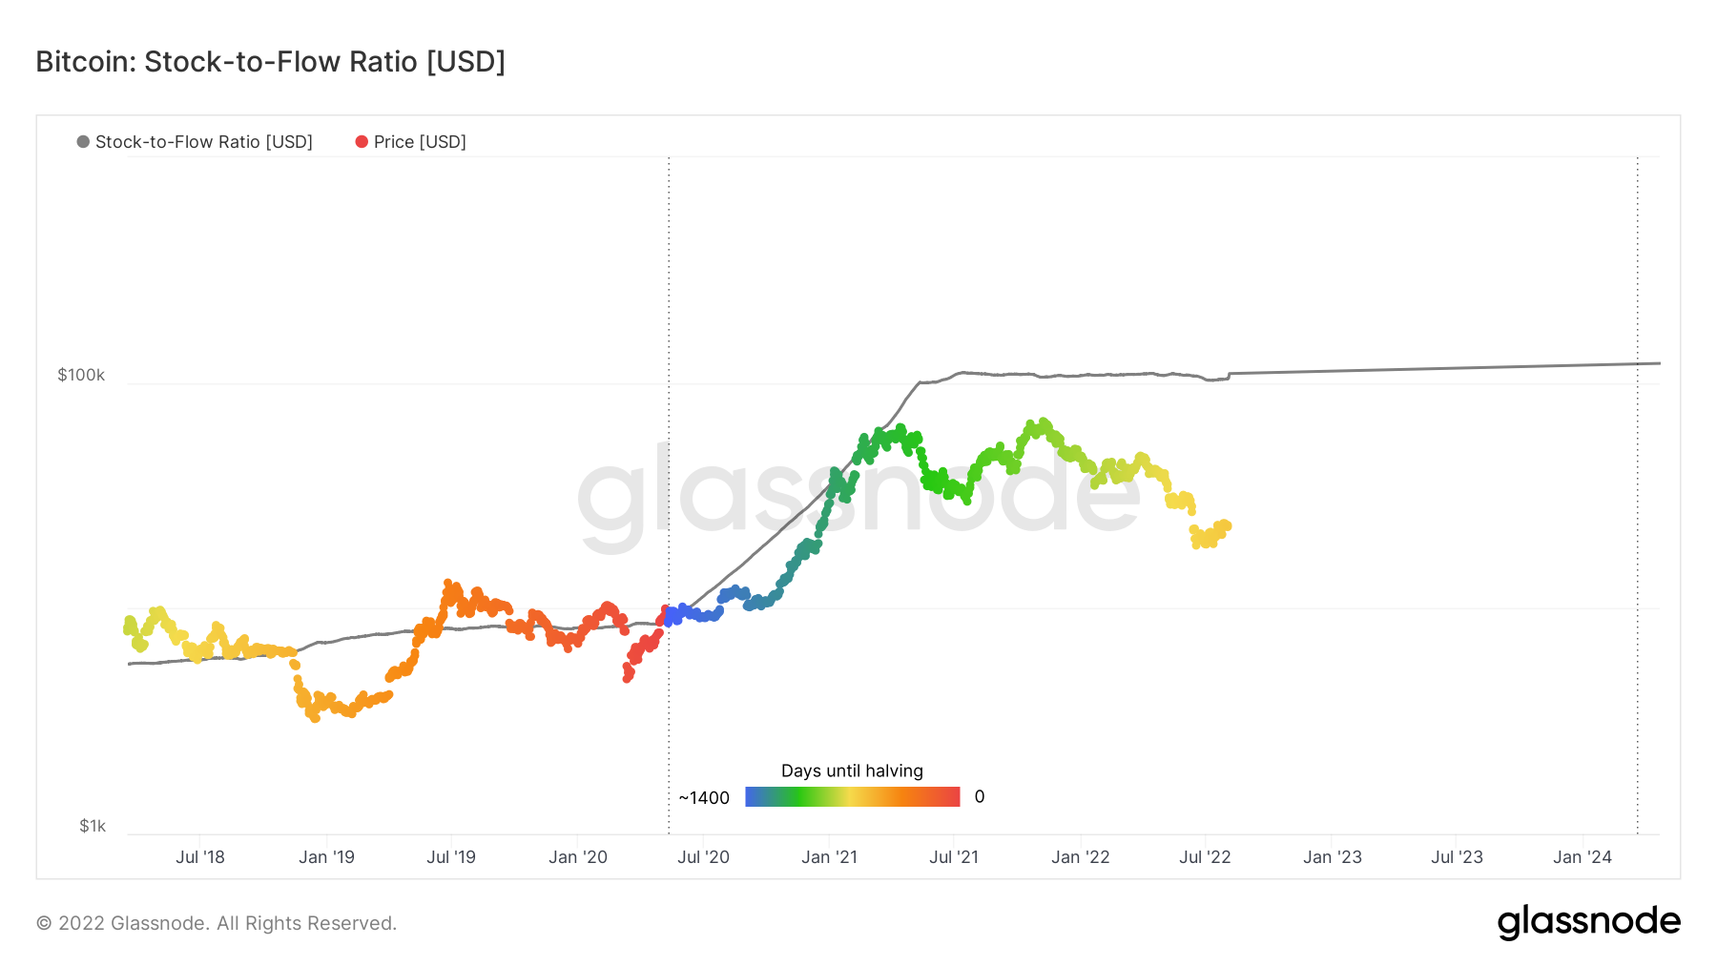Click the glassnode watermark in chart center
Screen dimensions: 1717x966
[858, 496]
